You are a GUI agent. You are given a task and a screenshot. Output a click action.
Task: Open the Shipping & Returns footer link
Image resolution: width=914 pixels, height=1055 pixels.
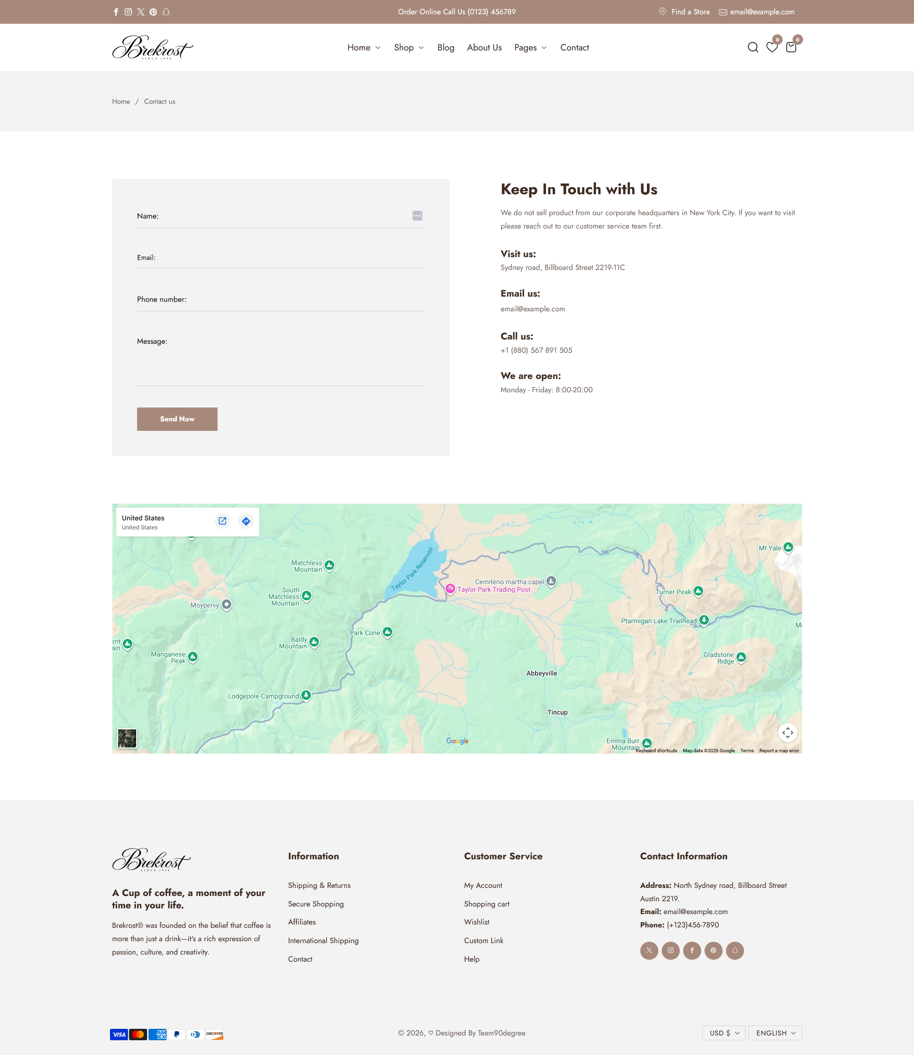[x=319, y=885]
